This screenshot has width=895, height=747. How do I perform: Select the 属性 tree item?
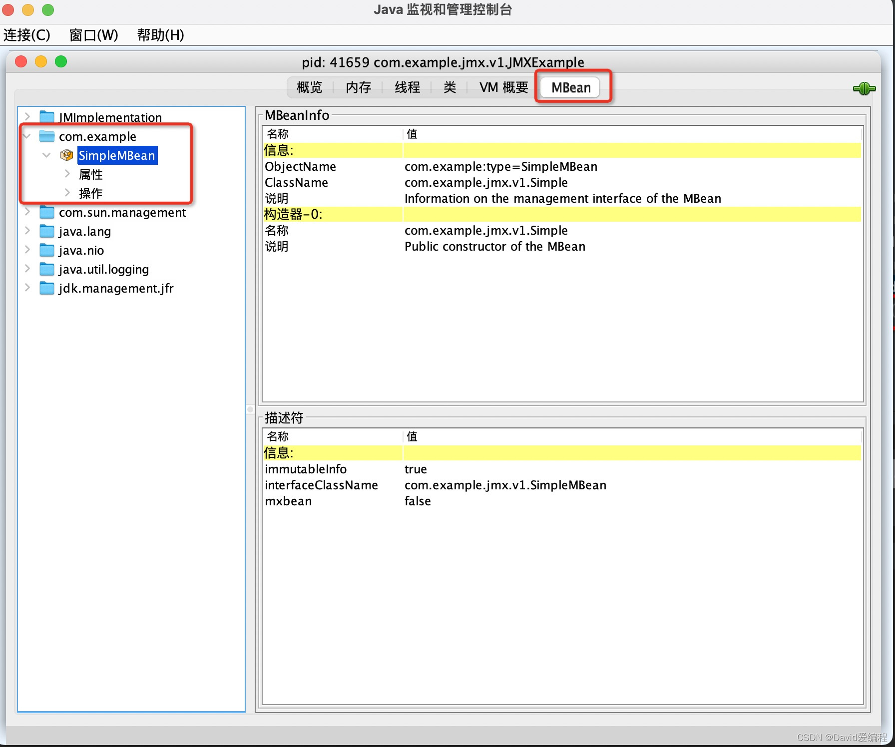point(90,174)
